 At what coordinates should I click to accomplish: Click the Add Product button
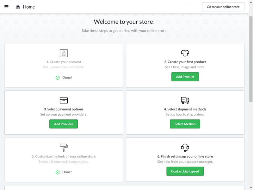[x=185, y=77]
